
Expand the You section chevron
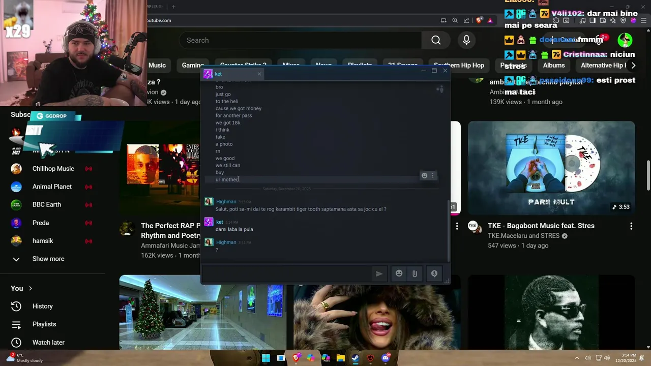(31, 288)
